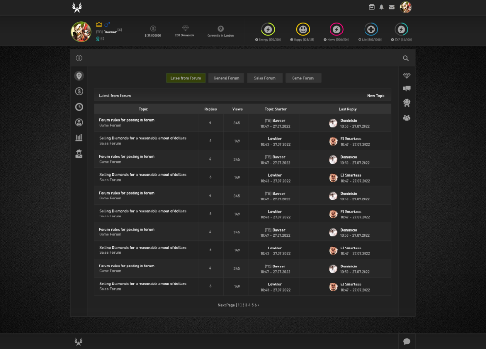Click the clock icon in left sidebar

coord(79,107)
